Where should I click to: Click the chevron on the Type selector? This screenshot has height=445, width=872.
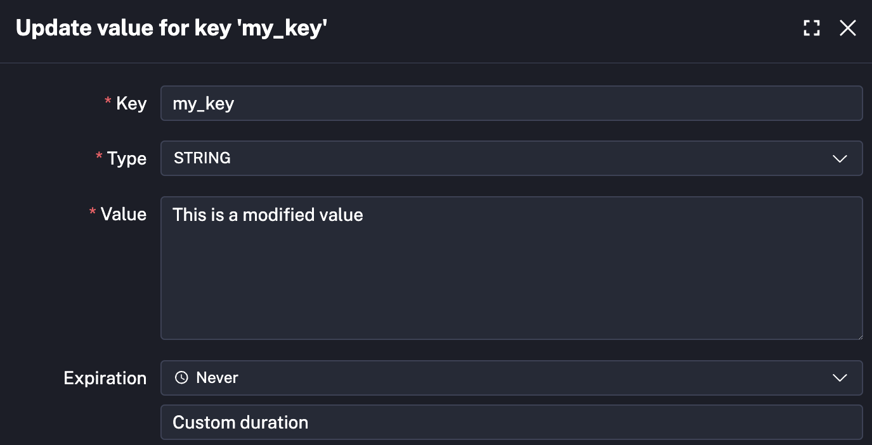pyautogui.click(x=840, y=158)
